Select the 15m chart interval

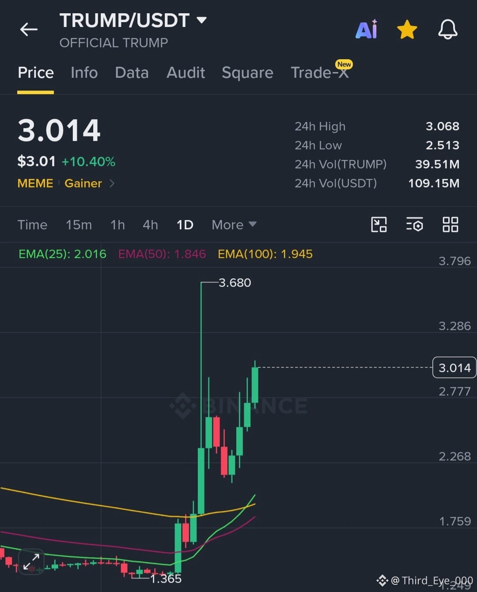(x=79, y=225)
